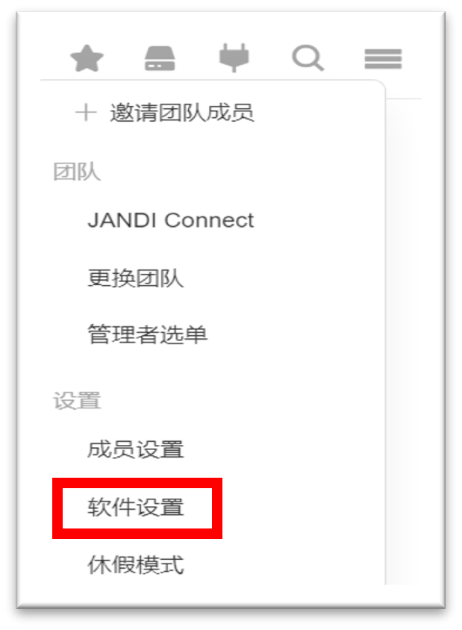Open 成员设置 member settings
Image resolution: width=462 pixels, height=630 pixels.
pos(135,449)
